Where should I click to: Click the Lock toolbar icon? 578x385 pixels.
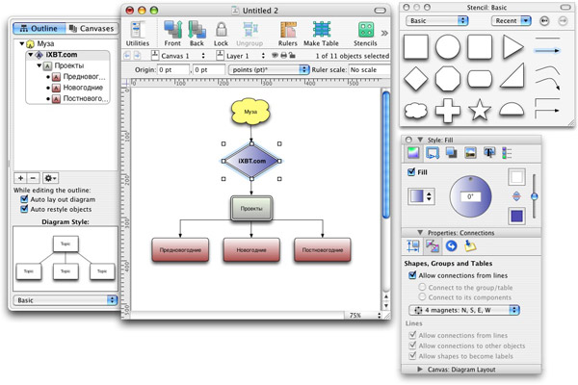[221, 30]
